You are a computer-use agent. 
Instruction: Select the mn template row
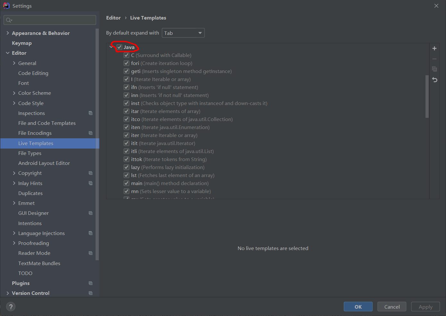click(x=171, y=191)
